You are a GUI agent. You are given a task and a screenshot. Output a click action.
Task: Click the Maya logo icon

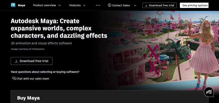13,5
